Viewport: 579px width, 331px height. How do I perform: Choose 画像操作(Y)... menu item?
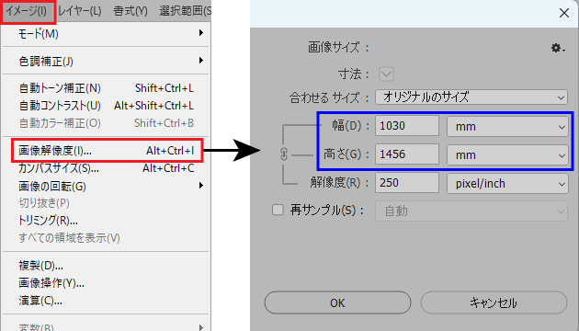[x=106, y=283]
